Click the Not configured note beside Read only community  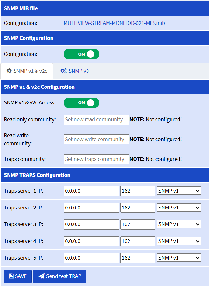156,119
